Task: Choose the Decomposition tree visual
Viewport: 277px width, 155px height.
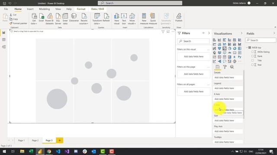Action: pos(219,61)
